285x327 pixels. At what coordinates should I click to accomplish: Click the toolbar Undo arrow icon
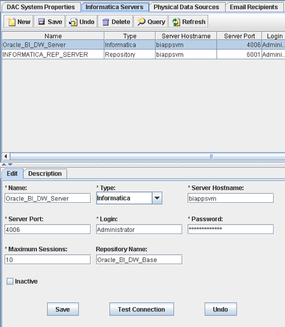pos(73,22)
